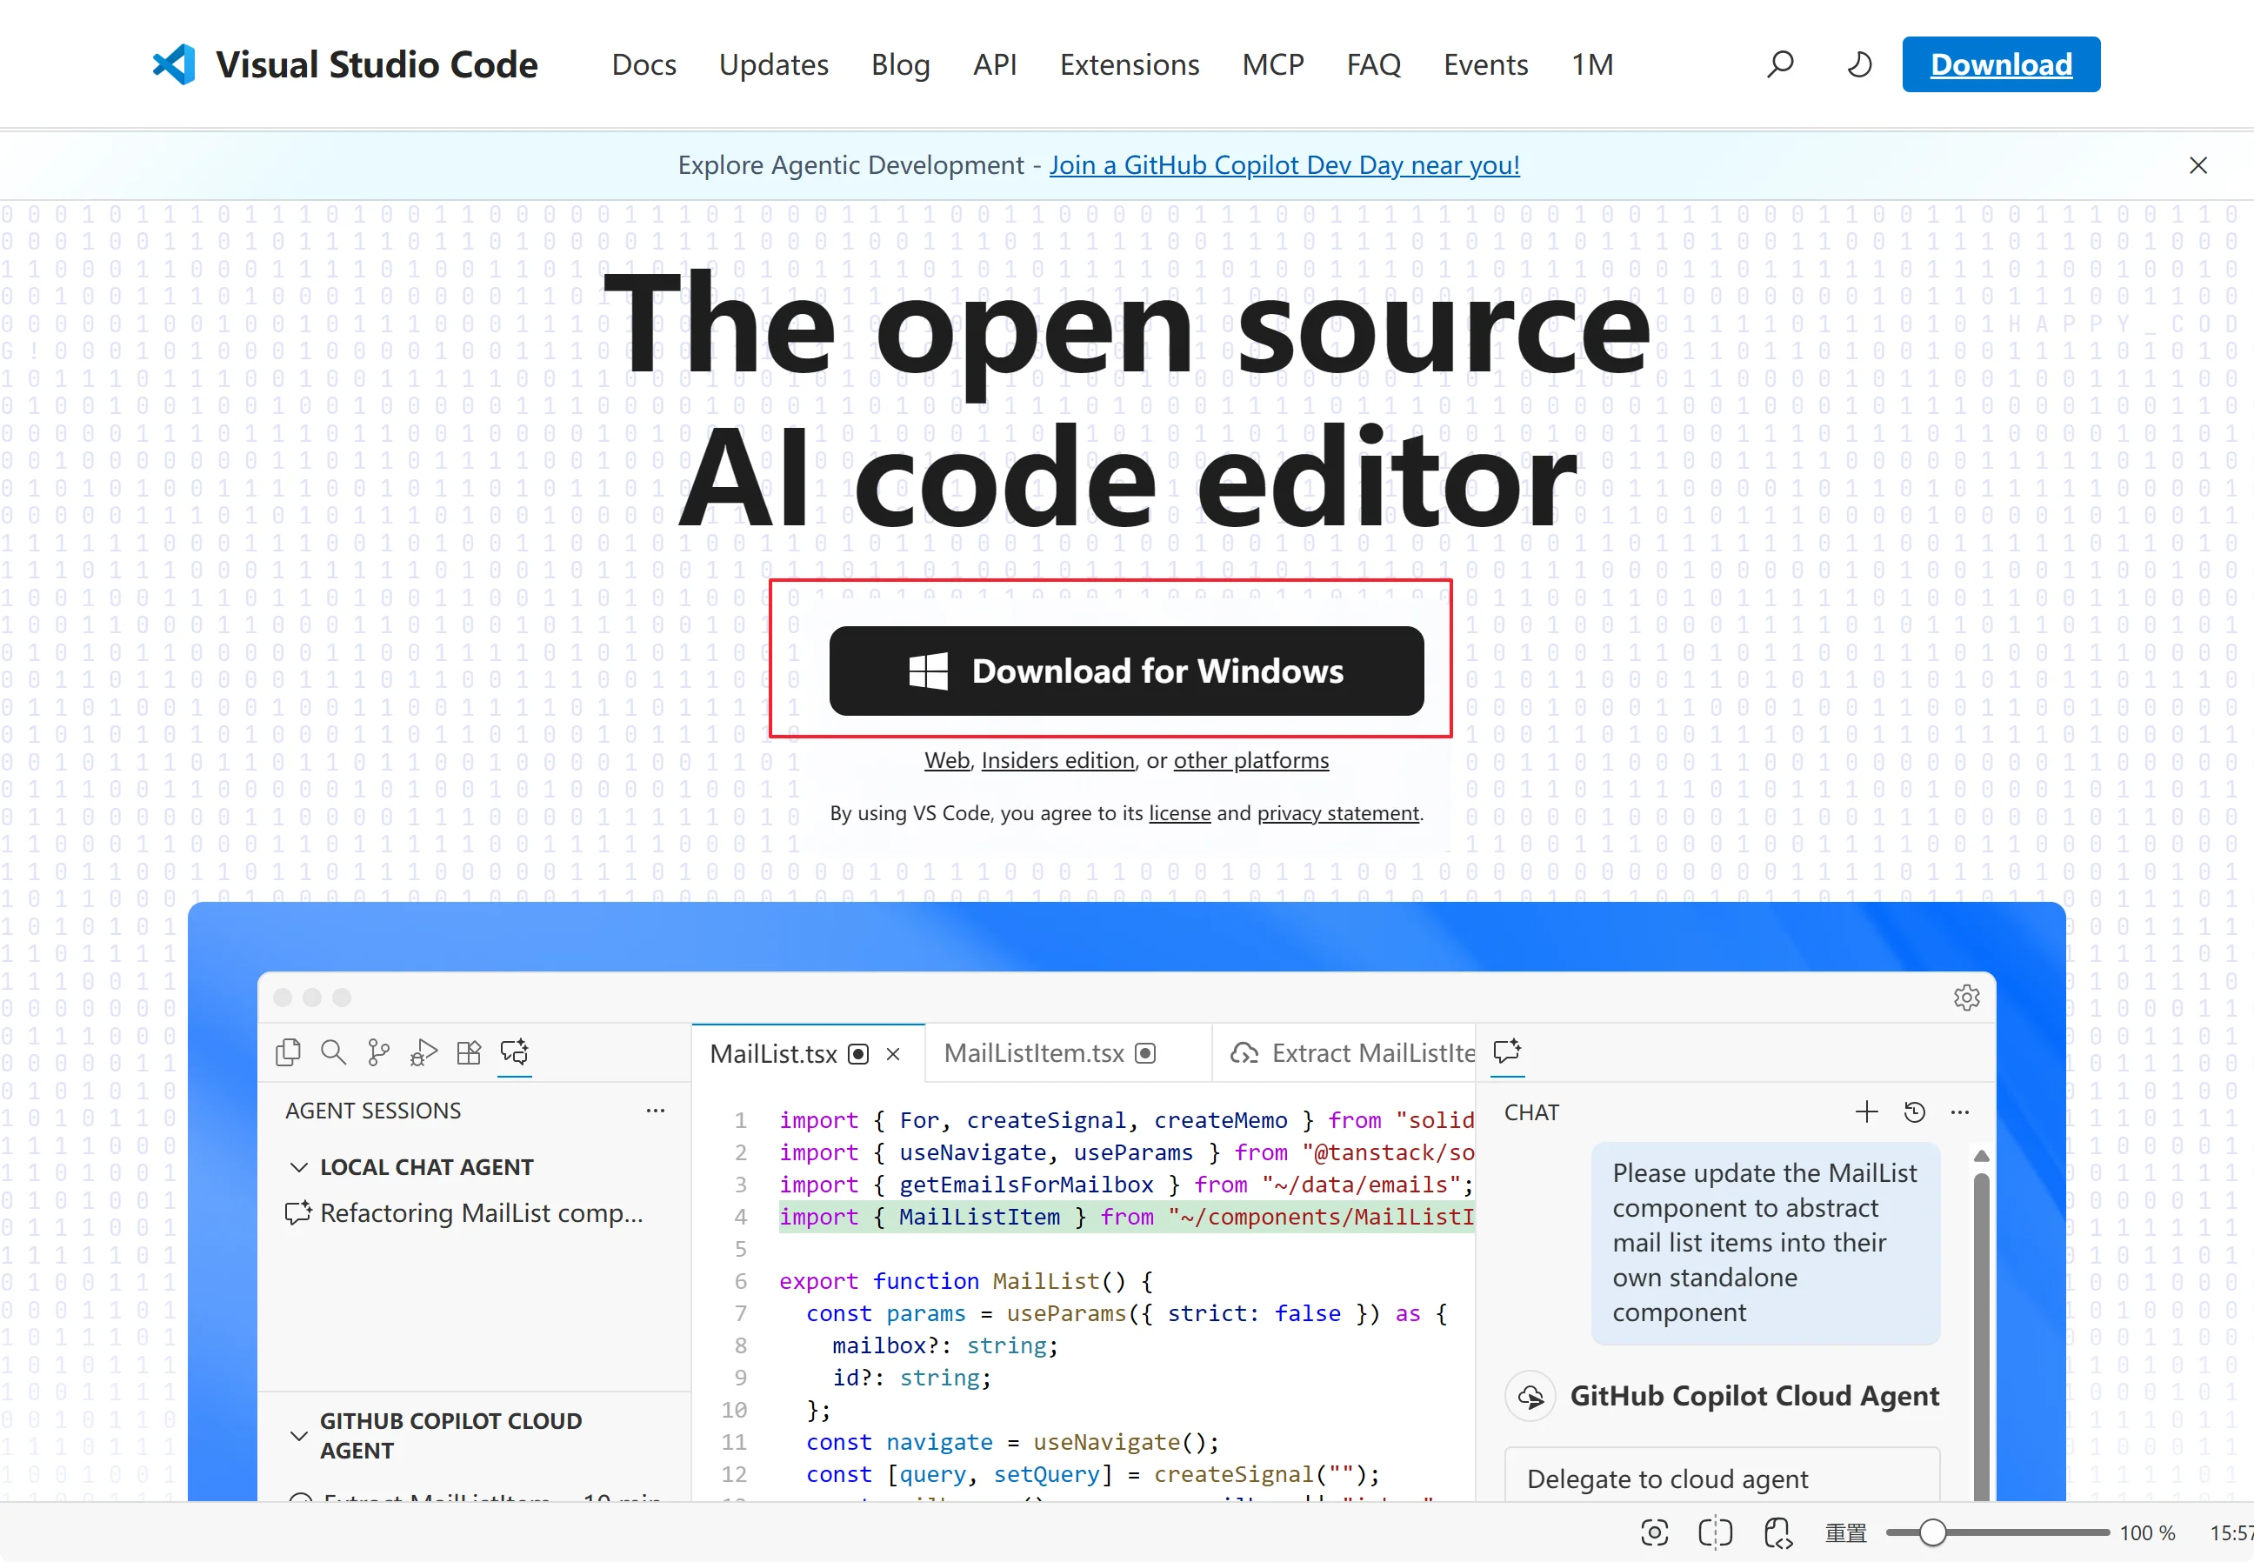Screen dimensions: 2254x1562
Task: Dismiss the Copilot Dev Day banner
Action: click(x=2198, y=165)
